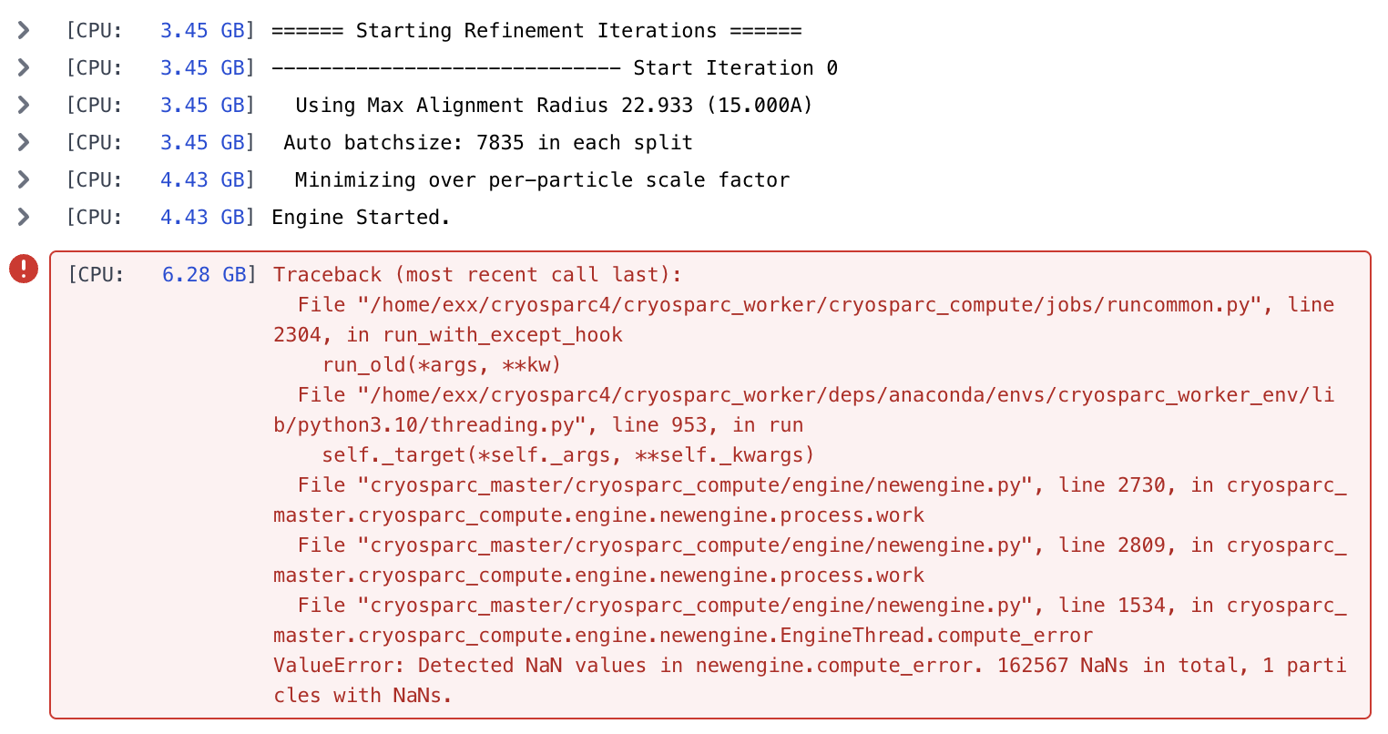The height and width of the screenshot is (734, 1388).
Task: Click the self._target code line
Action: [x=568, y=455]
